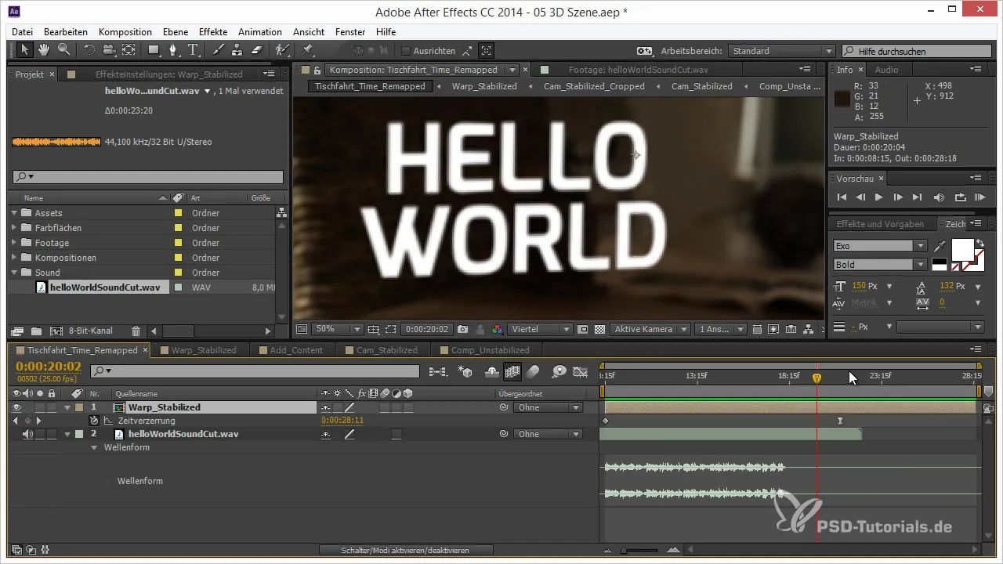1003x564 pixels.
Task: Take a snapshot with the camera icon
Action: pos(463,330)
